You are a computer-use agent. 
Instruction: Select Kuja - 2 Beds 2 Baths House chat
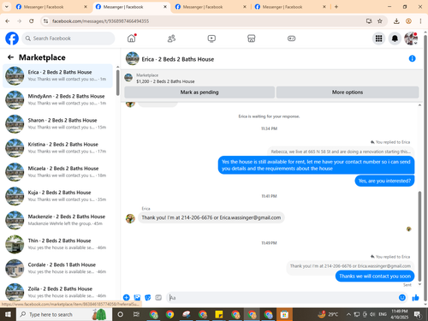click(57, 196)
